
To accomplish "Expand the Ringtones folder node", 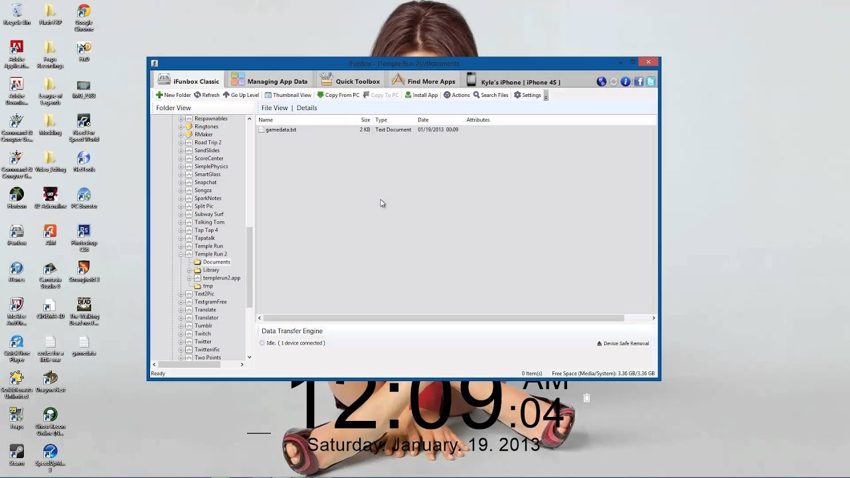I will pos(180,127).
